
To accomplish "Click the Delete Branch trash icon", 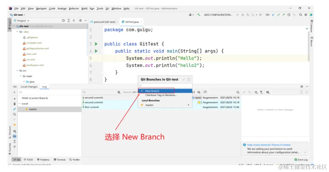I will coord(15,104).
